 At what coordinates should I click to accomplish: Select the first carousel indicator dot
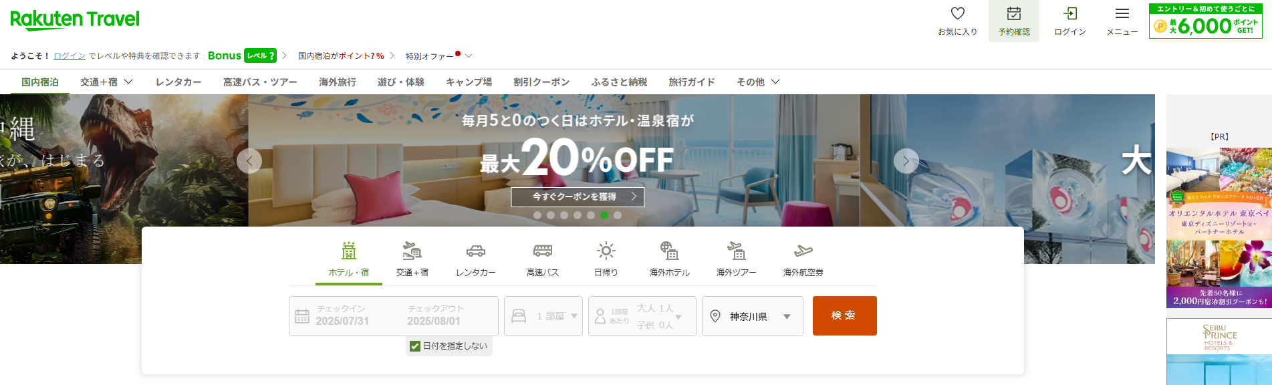tap(537, 215)
